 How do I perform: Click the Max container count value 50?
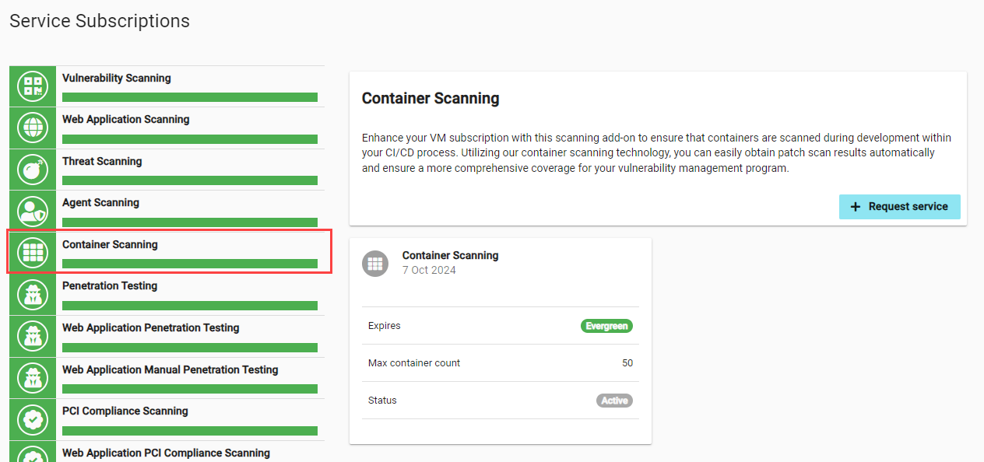[628, 362]
